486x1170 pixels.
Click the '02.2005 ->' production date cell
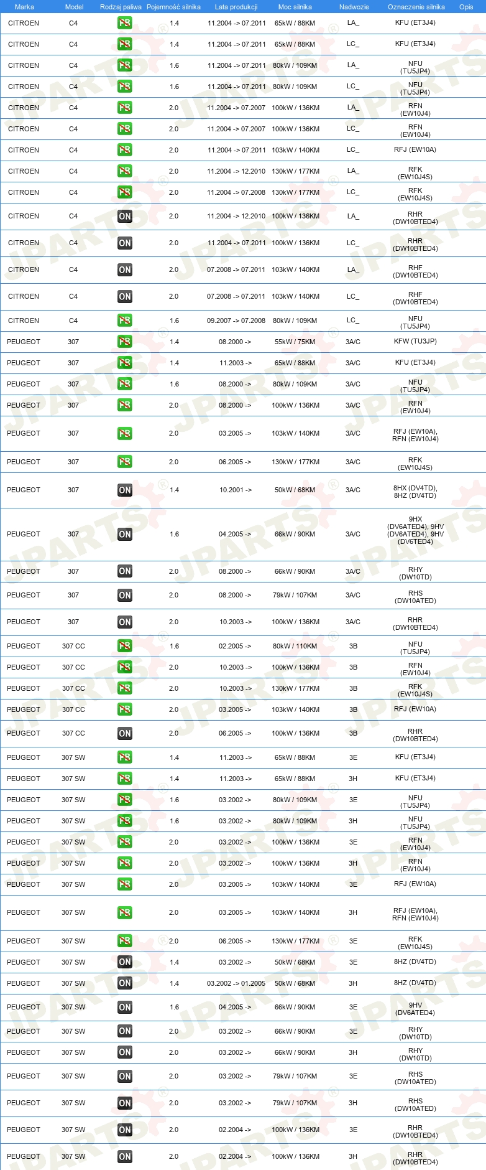[x=235, y=646]
